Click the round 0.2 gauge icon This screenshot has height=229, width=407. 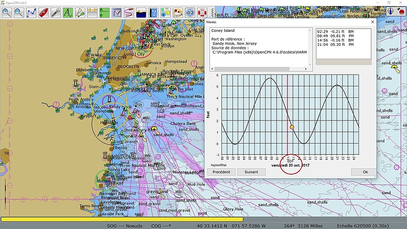(x=190, y=12)
